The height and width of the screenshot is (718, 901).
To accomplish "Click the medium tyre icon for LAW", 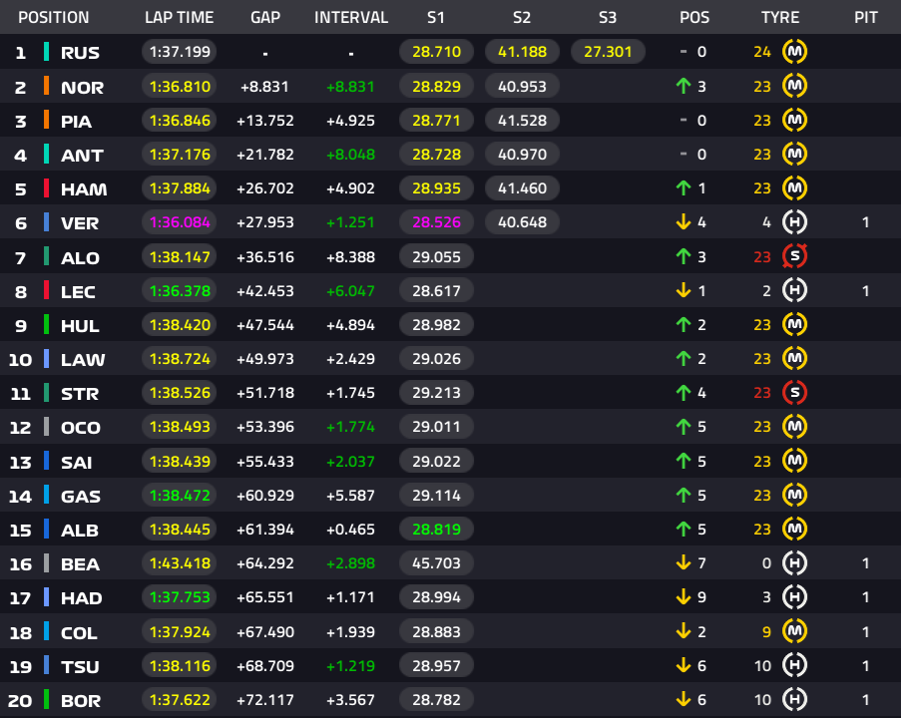I will [x=794, y=358].
